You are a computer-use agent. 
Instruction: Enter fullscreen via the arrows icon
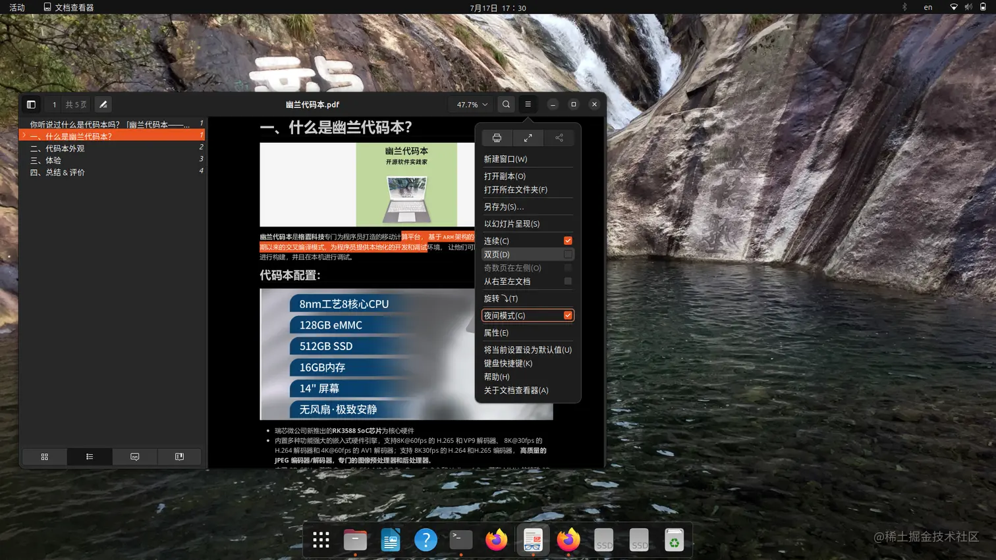pos(527,138)
